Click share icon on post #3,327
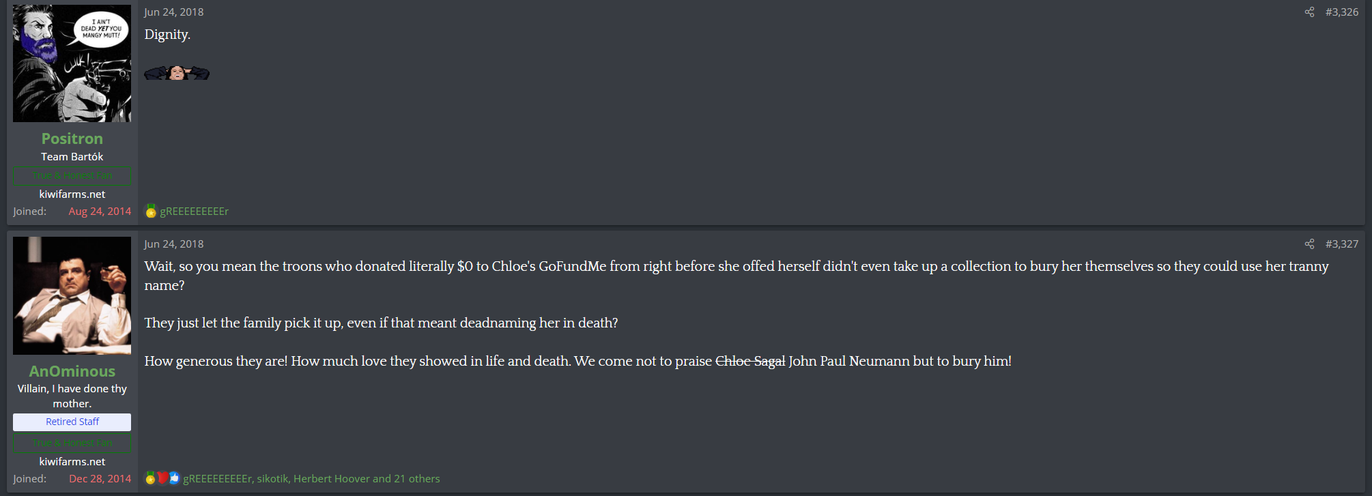The image size is (1372, 496). 1309,244
